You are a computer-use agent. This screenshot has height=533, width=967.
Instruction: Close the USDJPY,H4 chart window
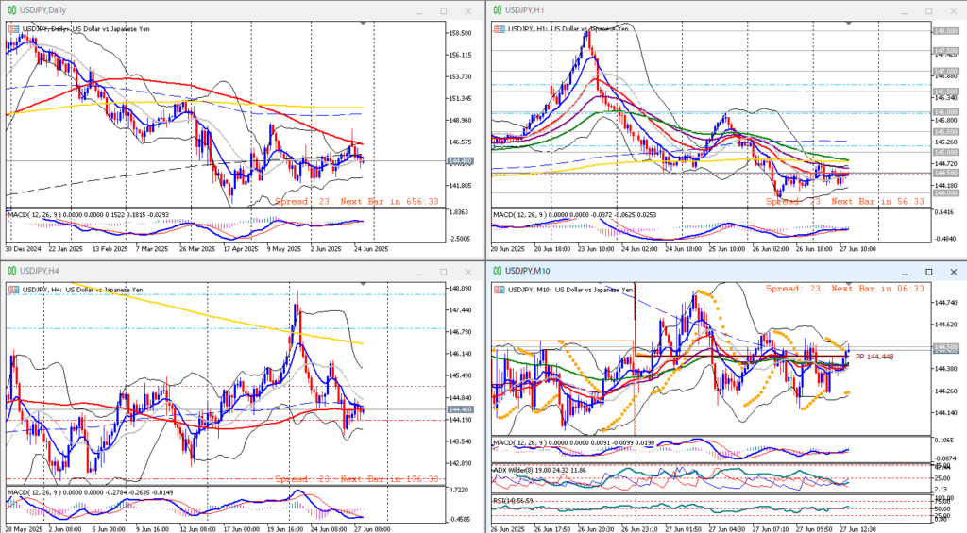468,272
